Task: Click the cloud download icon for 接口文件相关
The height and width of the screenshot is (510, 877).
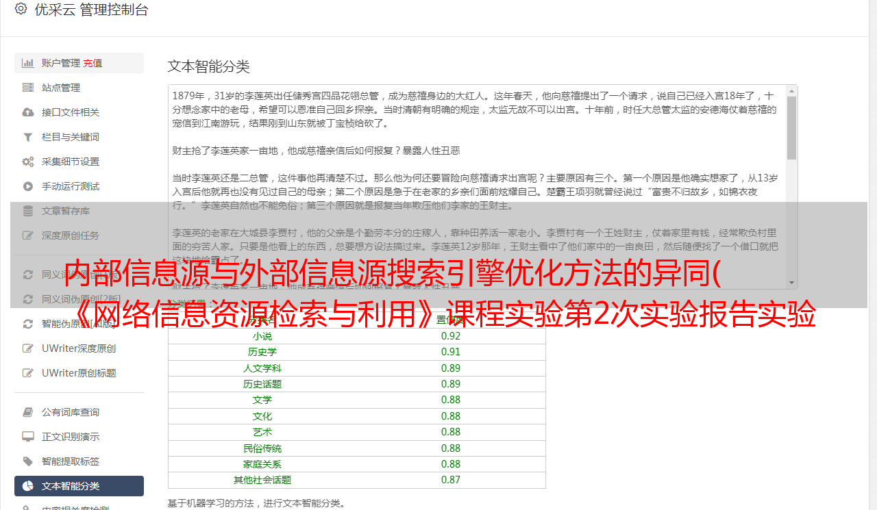Action: pyautogui.click(x=27, y=112)
